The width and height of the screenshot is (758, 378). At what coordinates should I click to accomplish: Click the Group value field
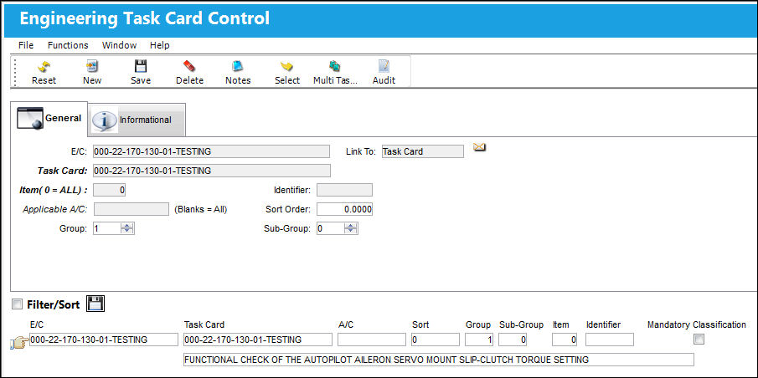pos(107,228)
